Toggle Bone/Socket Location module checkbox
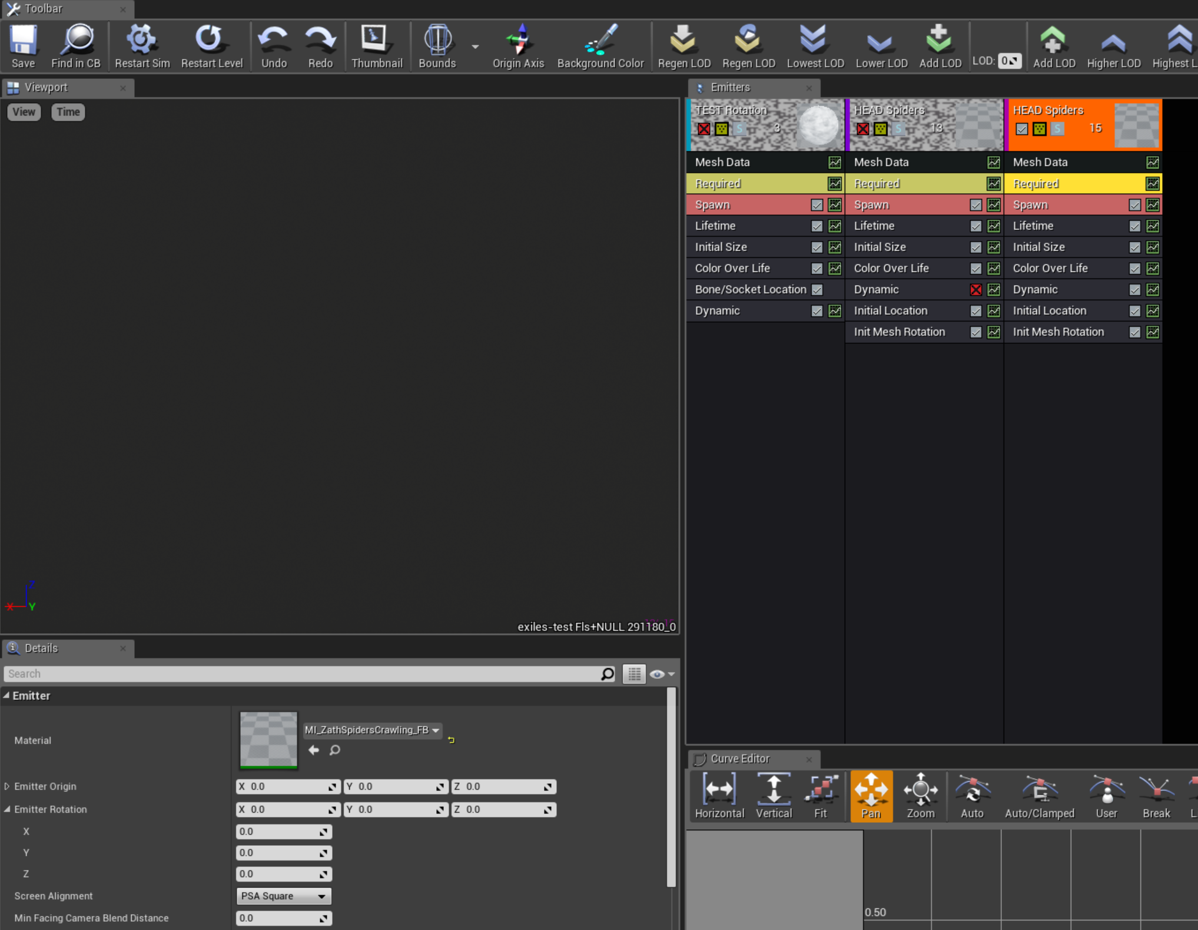This screenshot has height=930, width=1198. [x=817, y=290]
